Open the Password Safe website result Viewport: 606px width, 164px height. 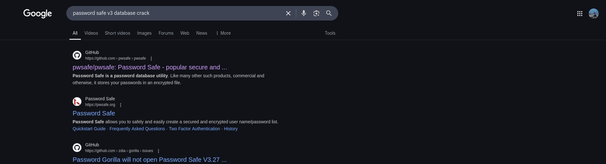coord(94,113)
